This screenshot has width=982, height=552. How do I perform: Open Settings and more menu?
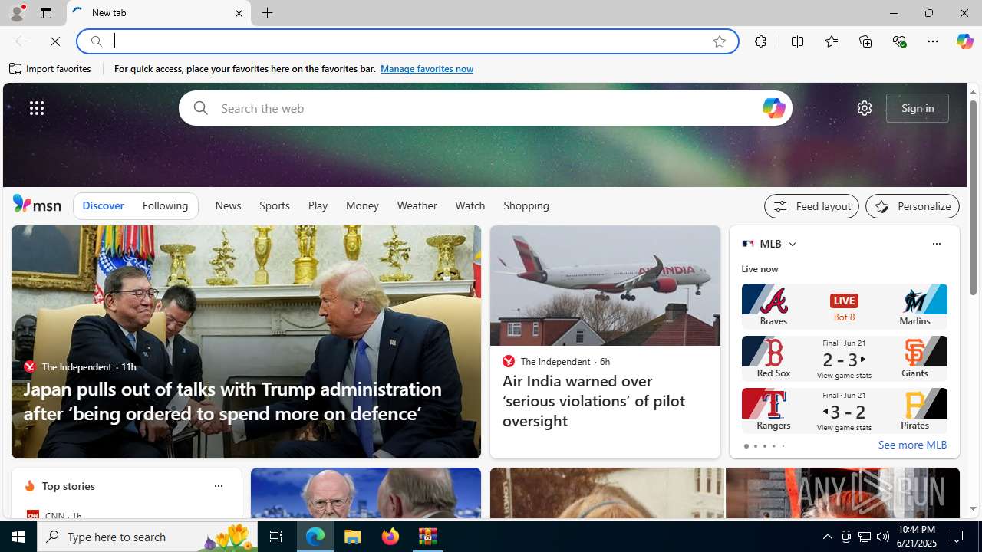(x=932, y=41)
